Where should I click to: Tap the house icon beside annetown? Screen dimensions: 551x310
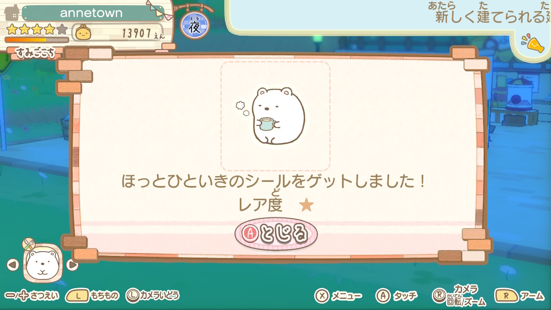coord(12,12)
